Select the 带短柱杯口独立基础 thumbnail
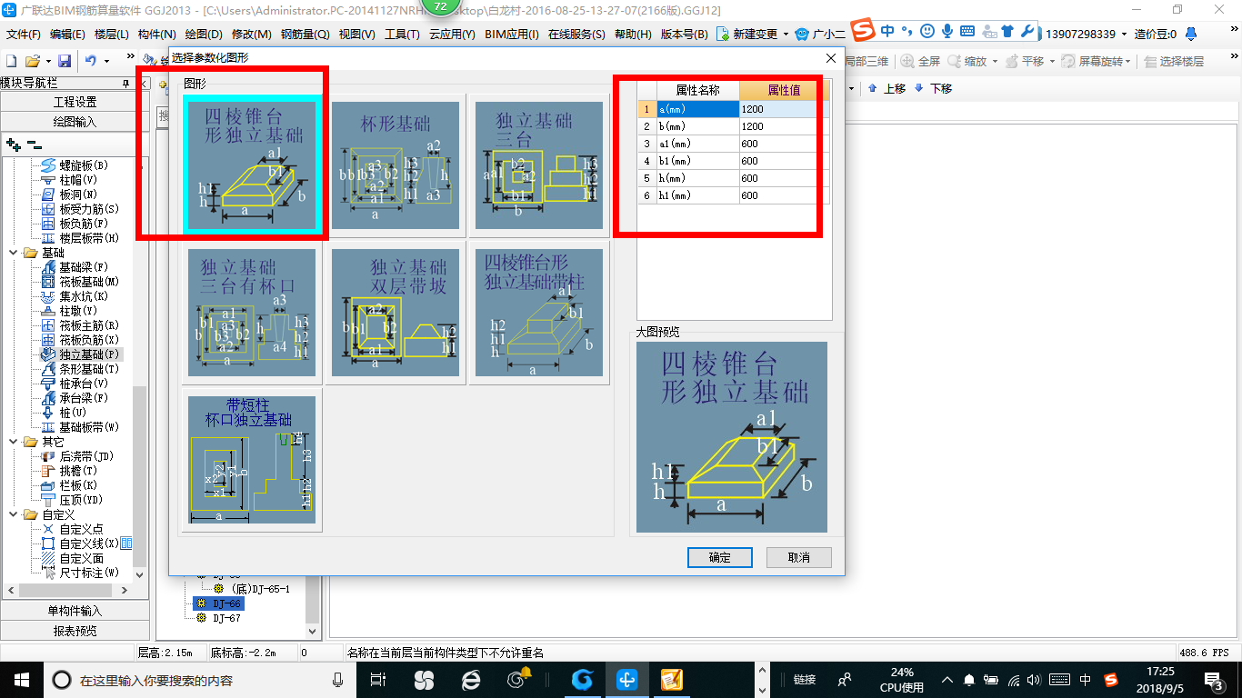 click(x=251, y=459)
